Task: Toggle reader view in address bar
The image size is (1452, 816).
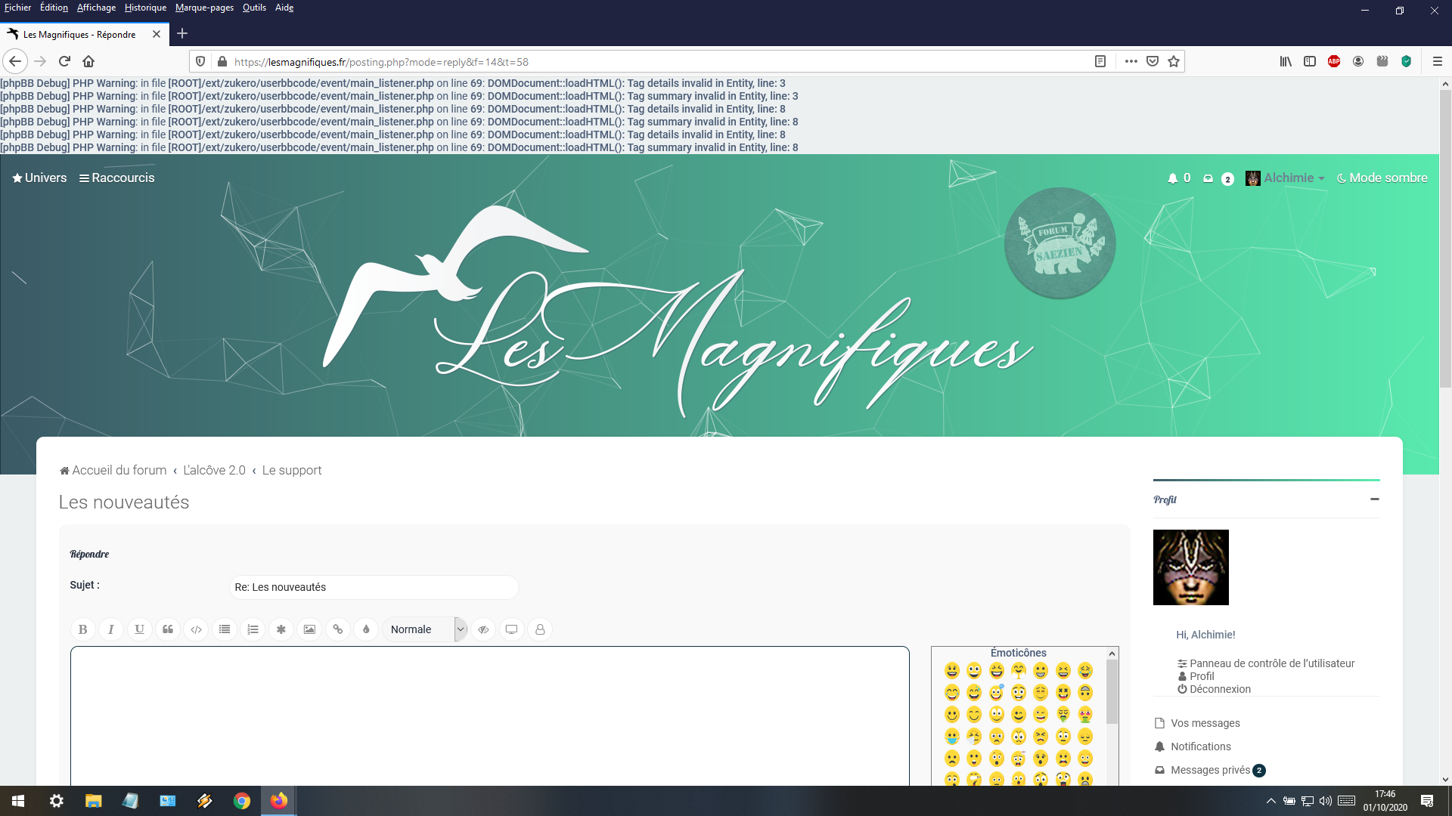Action: [x=1100, y=61]
